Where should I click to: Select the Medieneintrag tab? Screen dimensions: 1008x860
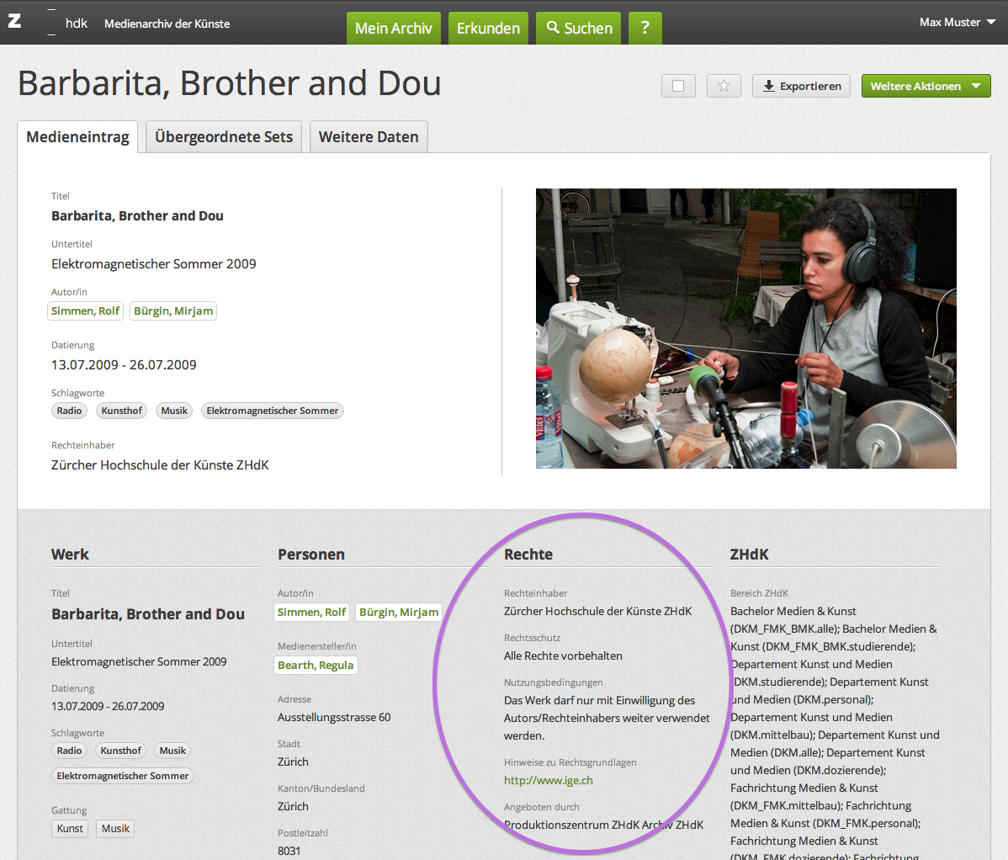(x=77, y=137)
